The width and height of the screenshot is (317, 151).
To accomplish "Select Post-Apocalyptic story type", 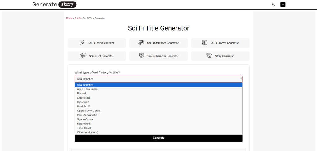I will coord(87,115).
